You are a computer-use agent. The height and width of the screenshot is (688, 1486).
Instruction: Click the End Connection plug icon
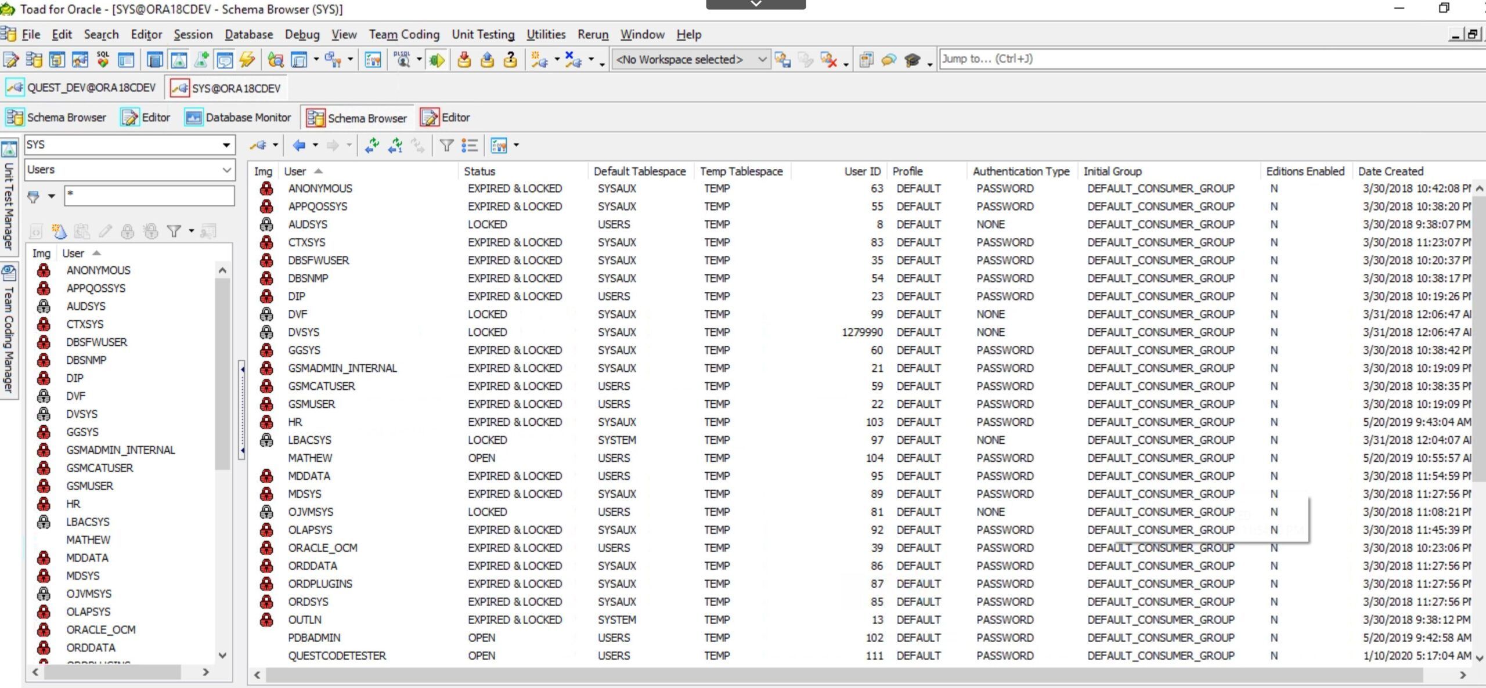tap(574, 60)
